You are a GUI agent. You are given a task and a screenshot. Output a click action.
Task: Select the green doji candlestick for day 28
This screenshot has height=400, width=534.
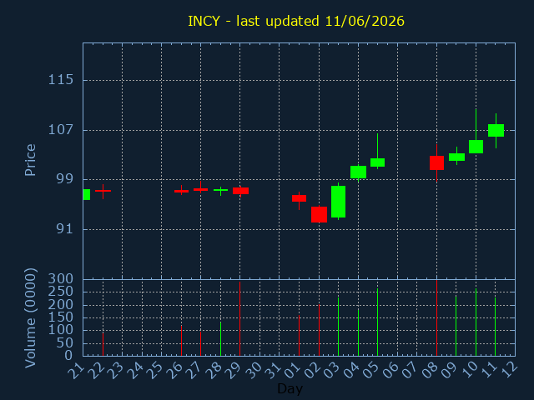220,190
